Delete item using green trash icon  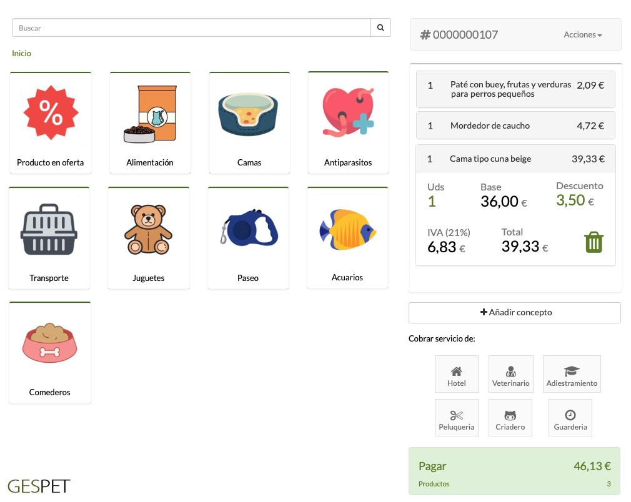click(594, 242)
